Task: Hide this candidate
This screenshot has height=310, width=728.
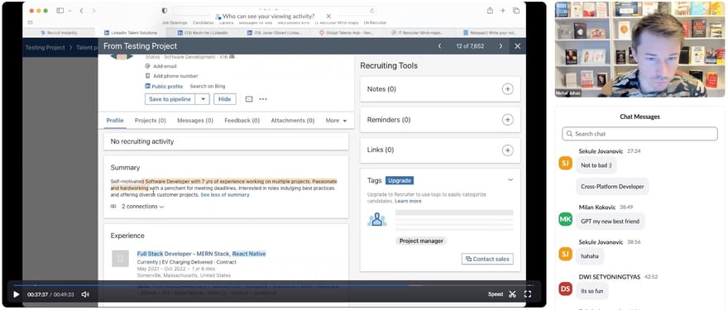Action: click(x=225, y=99)
